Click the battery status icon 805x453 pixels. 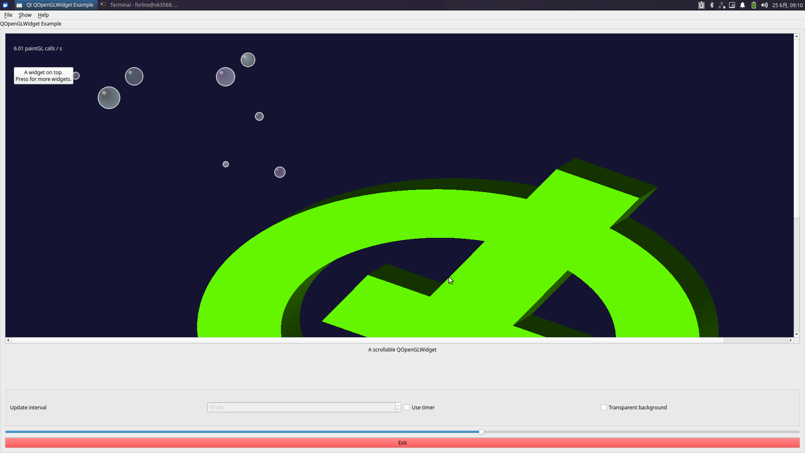pyautogui.click(x=753, y=5)
